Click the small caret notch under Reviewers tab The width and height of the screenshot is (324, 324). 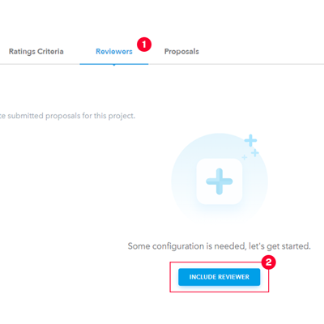[x=114, y=65]
